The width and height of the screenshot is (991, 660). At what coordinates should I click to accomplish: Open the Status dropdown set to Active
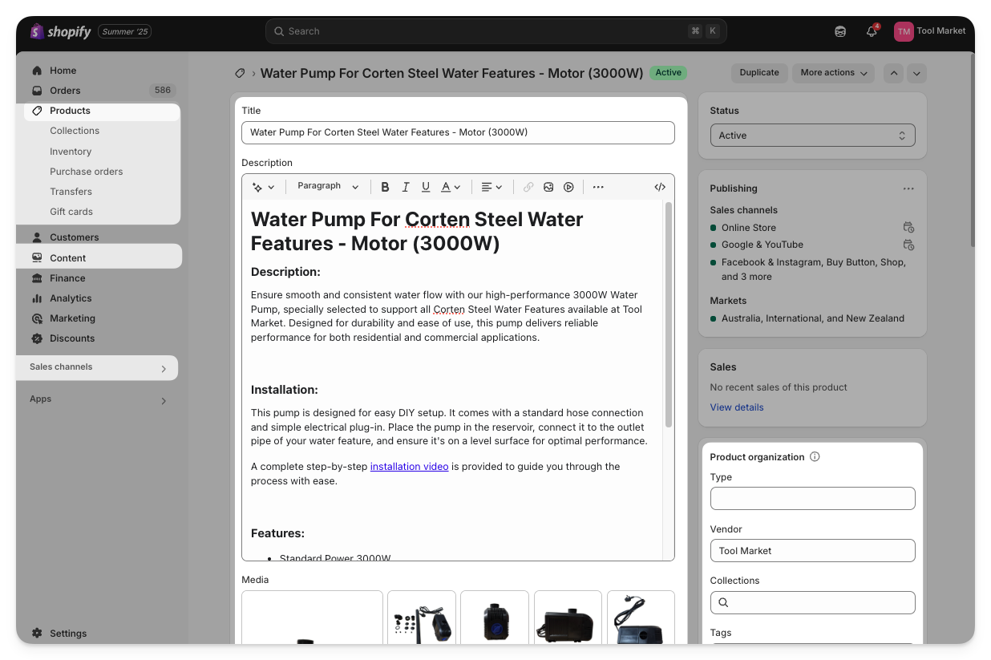pos(812,136)
